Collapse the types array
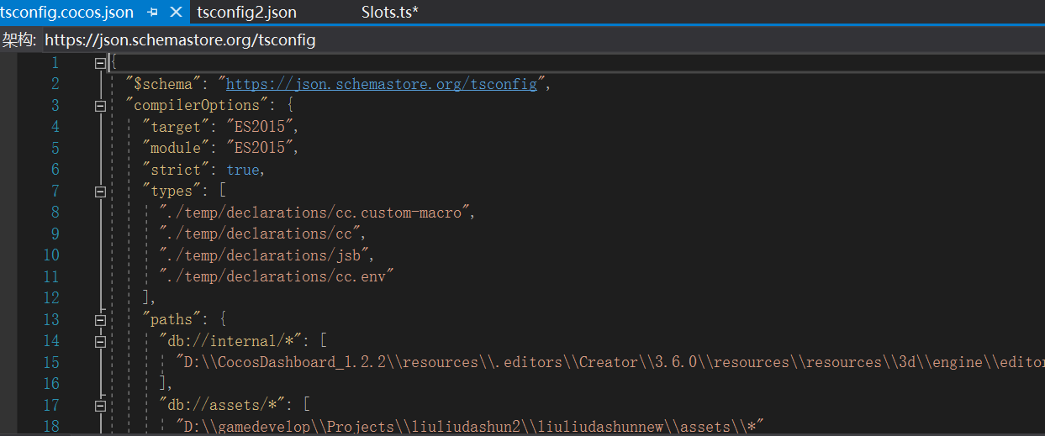The width and height of the screenshot is (1045, 436). (x=101, y=192)
